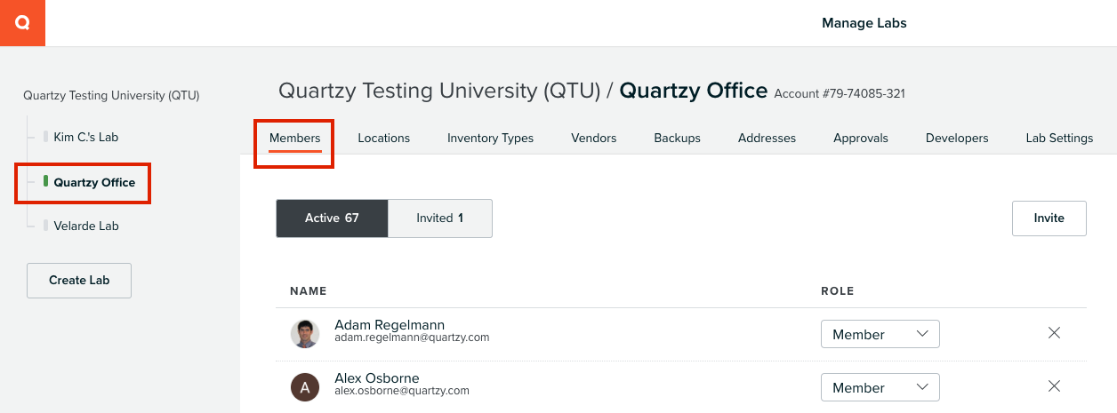Click Alex Osborne's avatar circle
Viewport: 1117px width, 413px height.
pyautogui.click(x=305, y=387)
